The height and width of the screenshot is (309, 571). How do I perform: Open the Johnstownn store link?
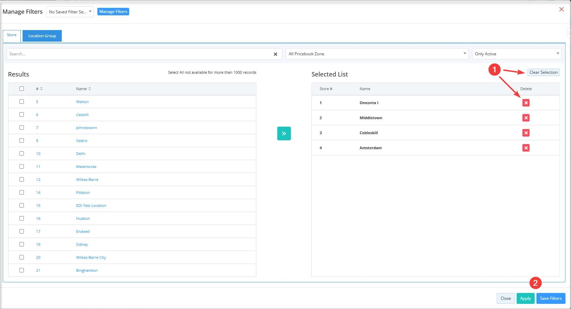click(87, 128)
